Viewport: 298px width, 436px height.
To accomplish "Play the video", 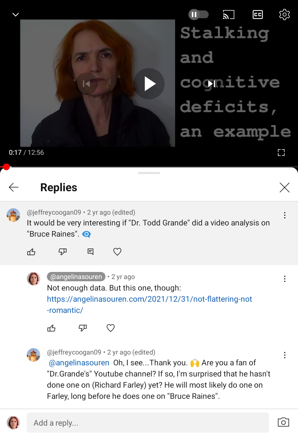I will click(149, 84).
